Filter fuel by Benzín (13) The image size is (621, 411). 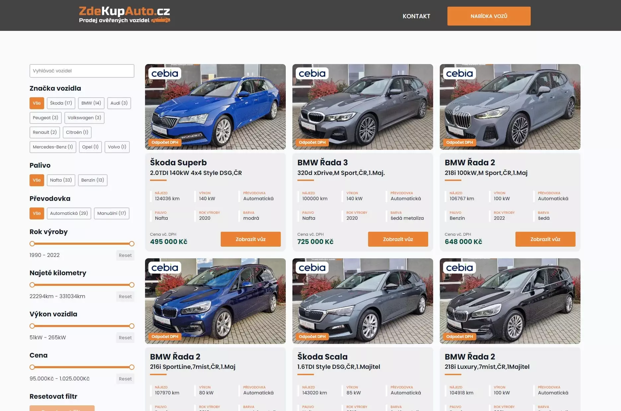(x=93, y=180)
